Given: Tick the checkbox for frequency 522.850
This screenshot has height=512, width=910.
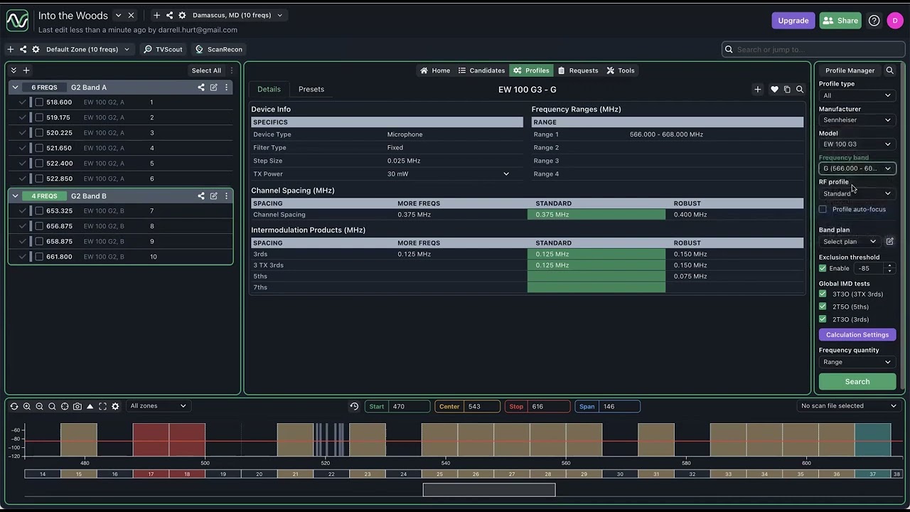Looking at the screenshot, I should click(x=39, y=178).
